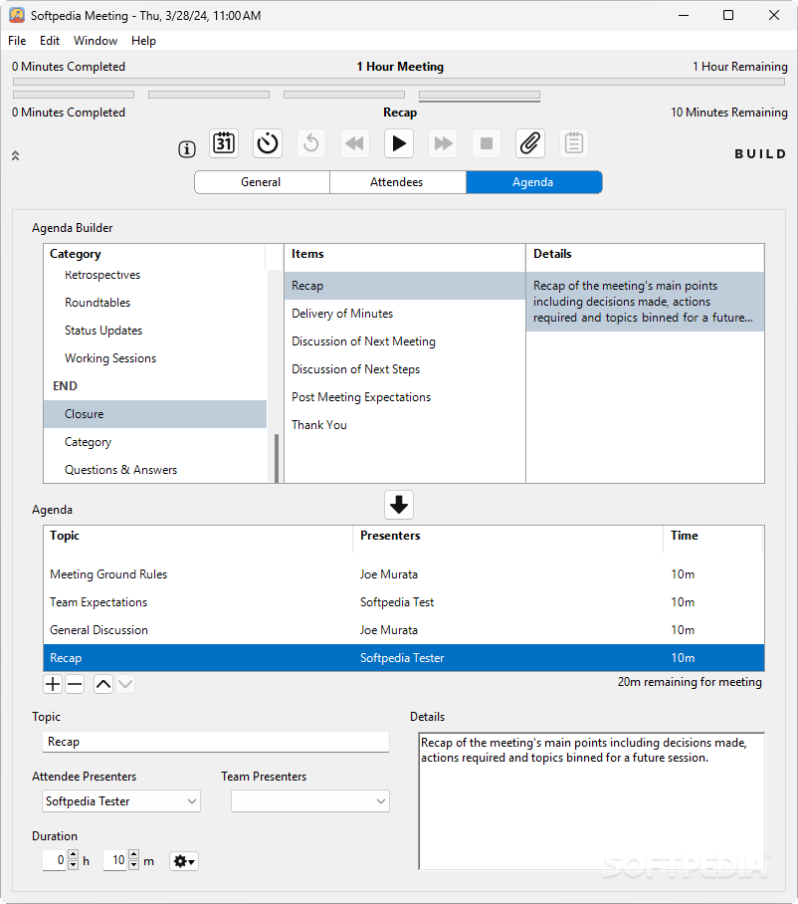798x904 pixels.
Task: Select the Roundtables category
Action: tap(155, 303)
